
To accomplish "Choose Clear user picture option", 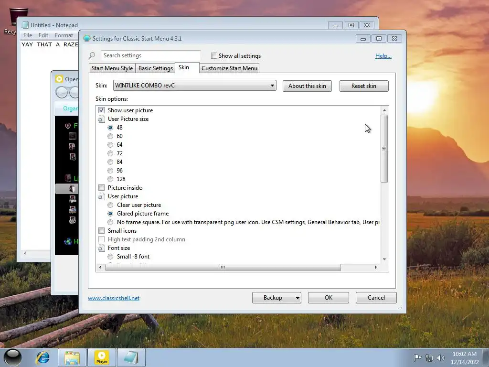I will point(110,205).
